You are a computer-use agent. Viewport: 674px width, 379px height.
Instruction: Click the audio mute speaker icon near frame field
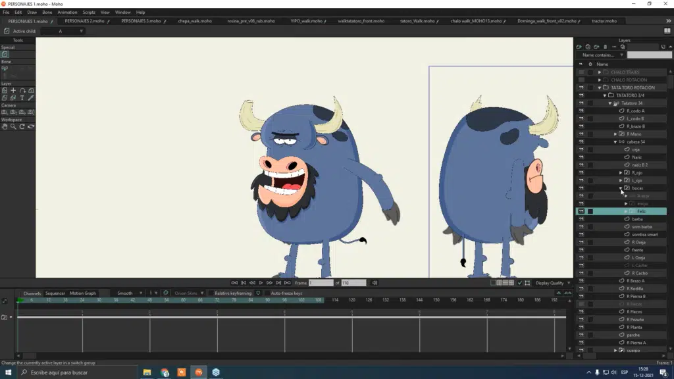point(375,283)
